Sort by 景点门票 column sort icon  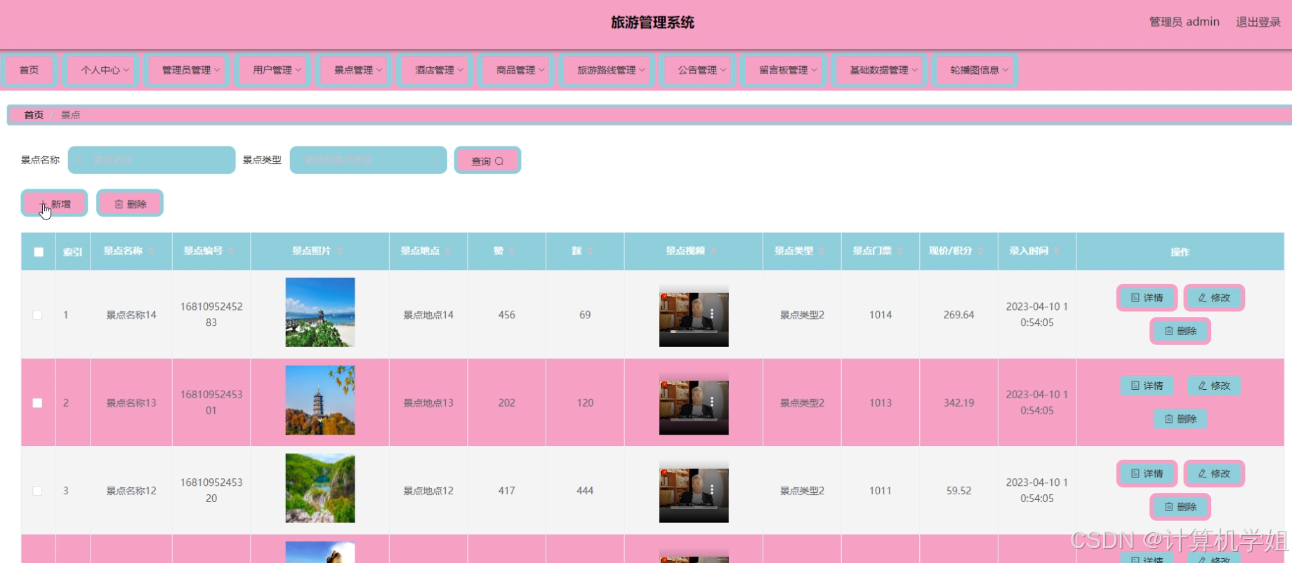tap(900, 251)
